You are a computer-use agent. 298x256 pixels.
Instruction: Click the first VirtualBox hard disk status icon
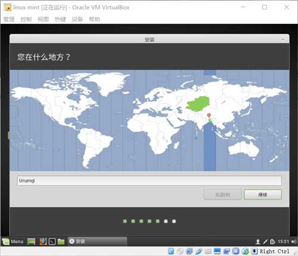[171, 251]
